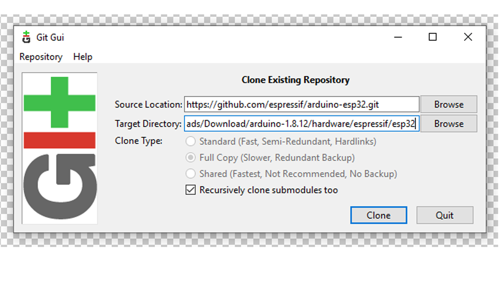Uncheck Recursively clone submodules too
The height and width of the screenshot is (282, 501).
[x=190, y=190]
